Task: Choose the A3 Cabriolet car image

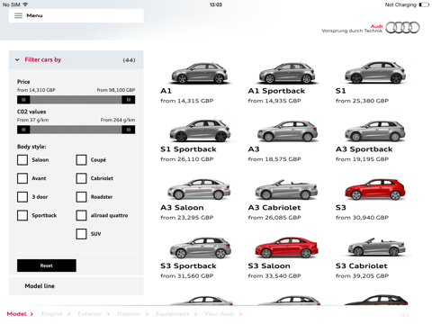Action: coord(286,190)
